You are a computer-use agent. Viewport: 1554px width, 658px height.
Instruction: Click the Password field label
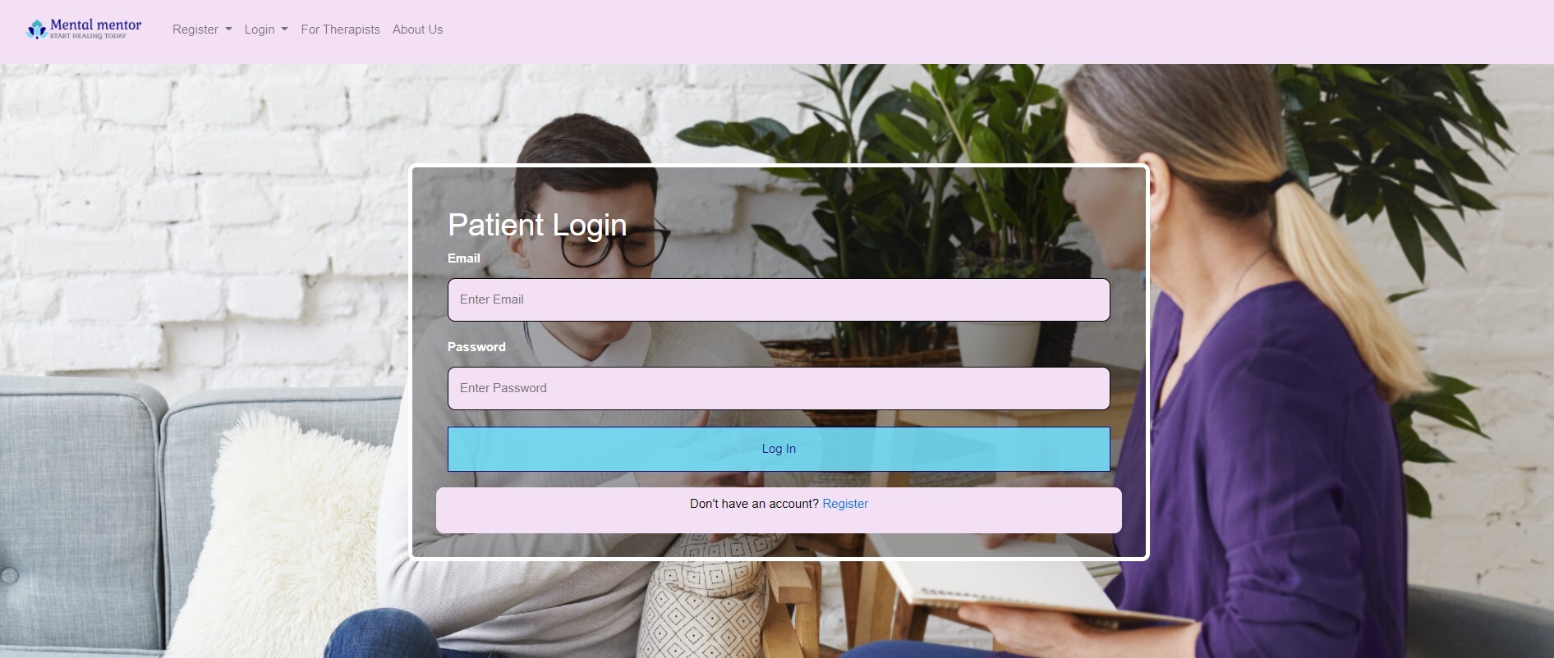[476, 346]
